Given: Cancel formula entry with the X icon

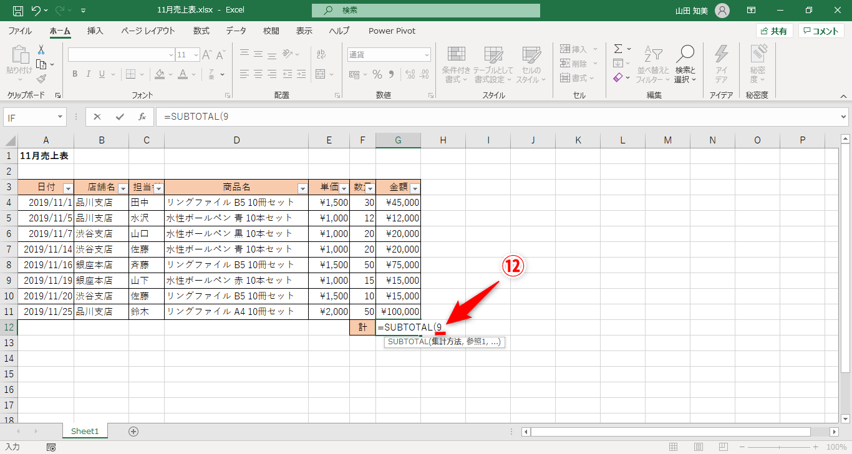Looking at the screenshot, I should pyautogui.click(x=97, y=117).
